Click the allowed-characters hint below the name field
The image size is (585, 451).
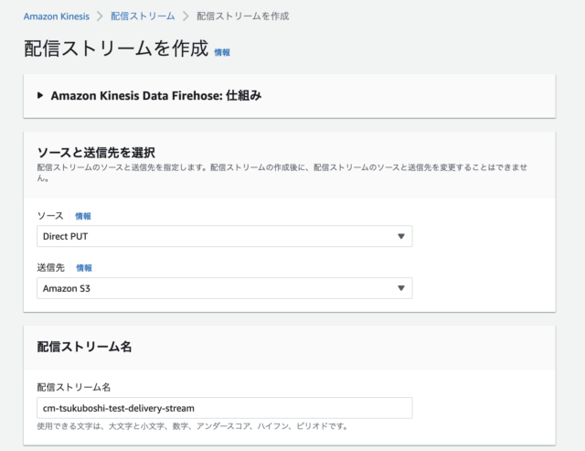click(192, 426)
